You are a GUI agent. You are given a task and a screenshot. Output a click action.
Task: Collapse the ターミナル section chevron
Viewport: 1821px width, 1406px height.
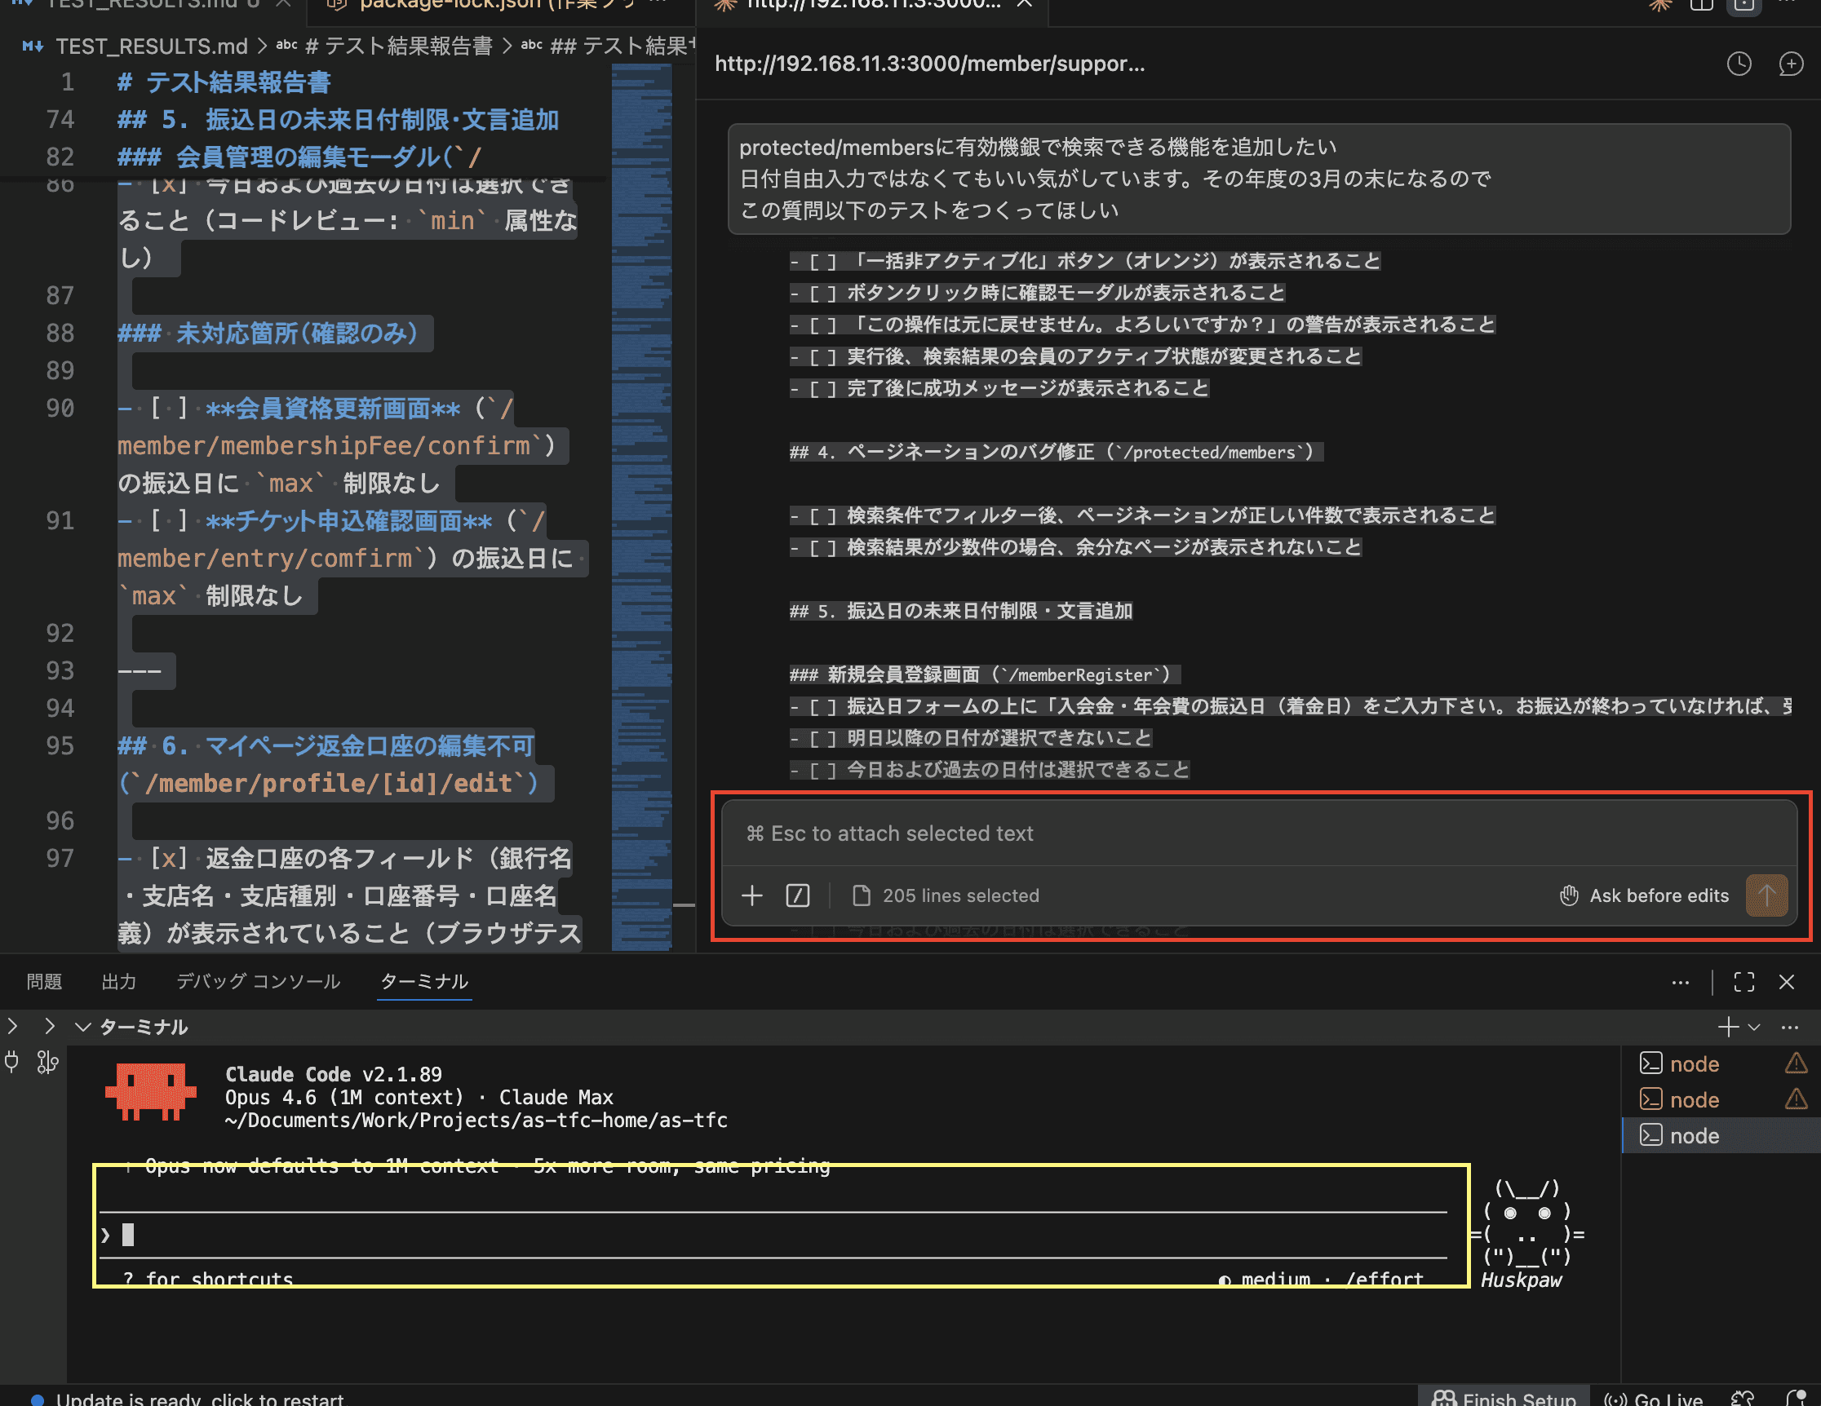coord(82,1027)
